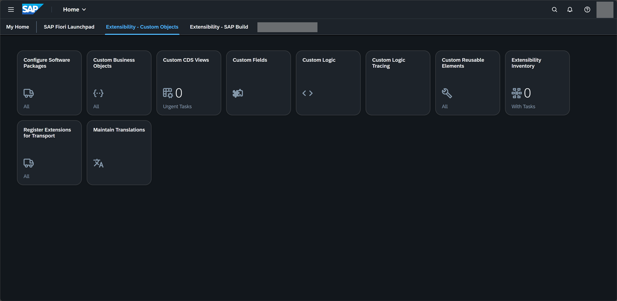Click the SAP logo
617x301 pixels.
[32, 9]
